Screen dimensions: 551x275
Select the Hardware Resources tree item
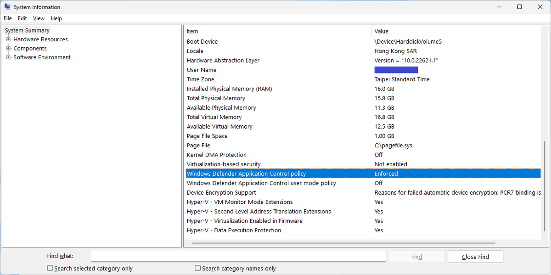click(x=40, y=39)
